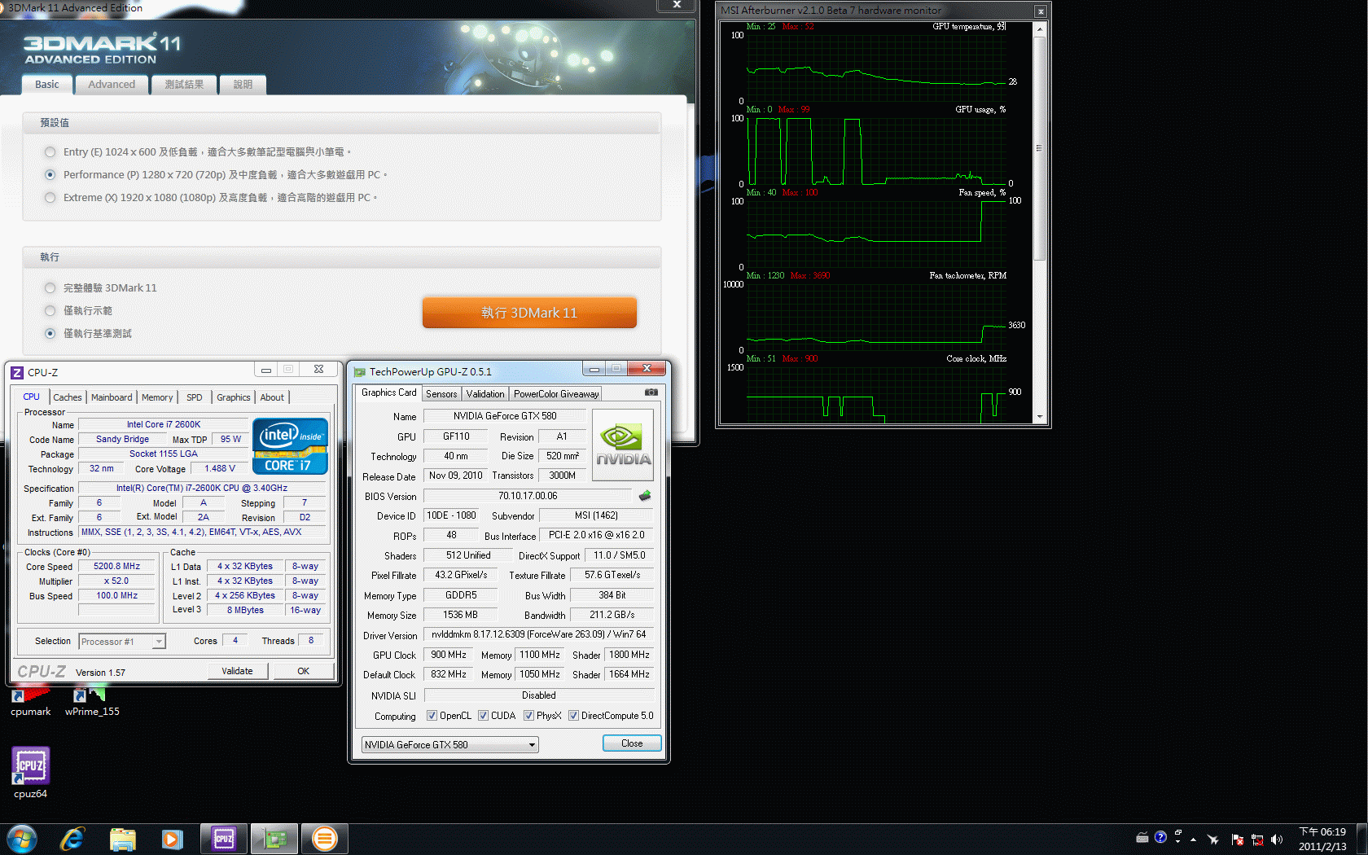
Task: Open the PowerColor Giveaway tab
Action: 556,394
